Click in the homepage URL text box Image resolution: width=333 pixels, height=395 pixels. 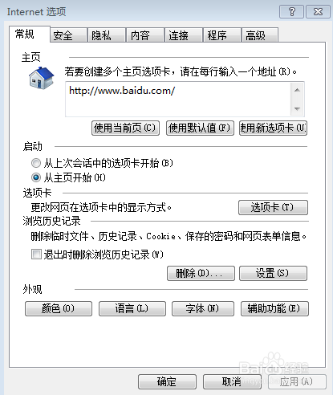(178, 100)
